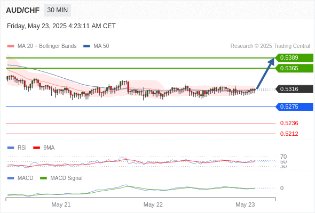Screen dimensions: 315x213
Task: Toggle the 9MA legend item
Action: [x=44, y=148]
